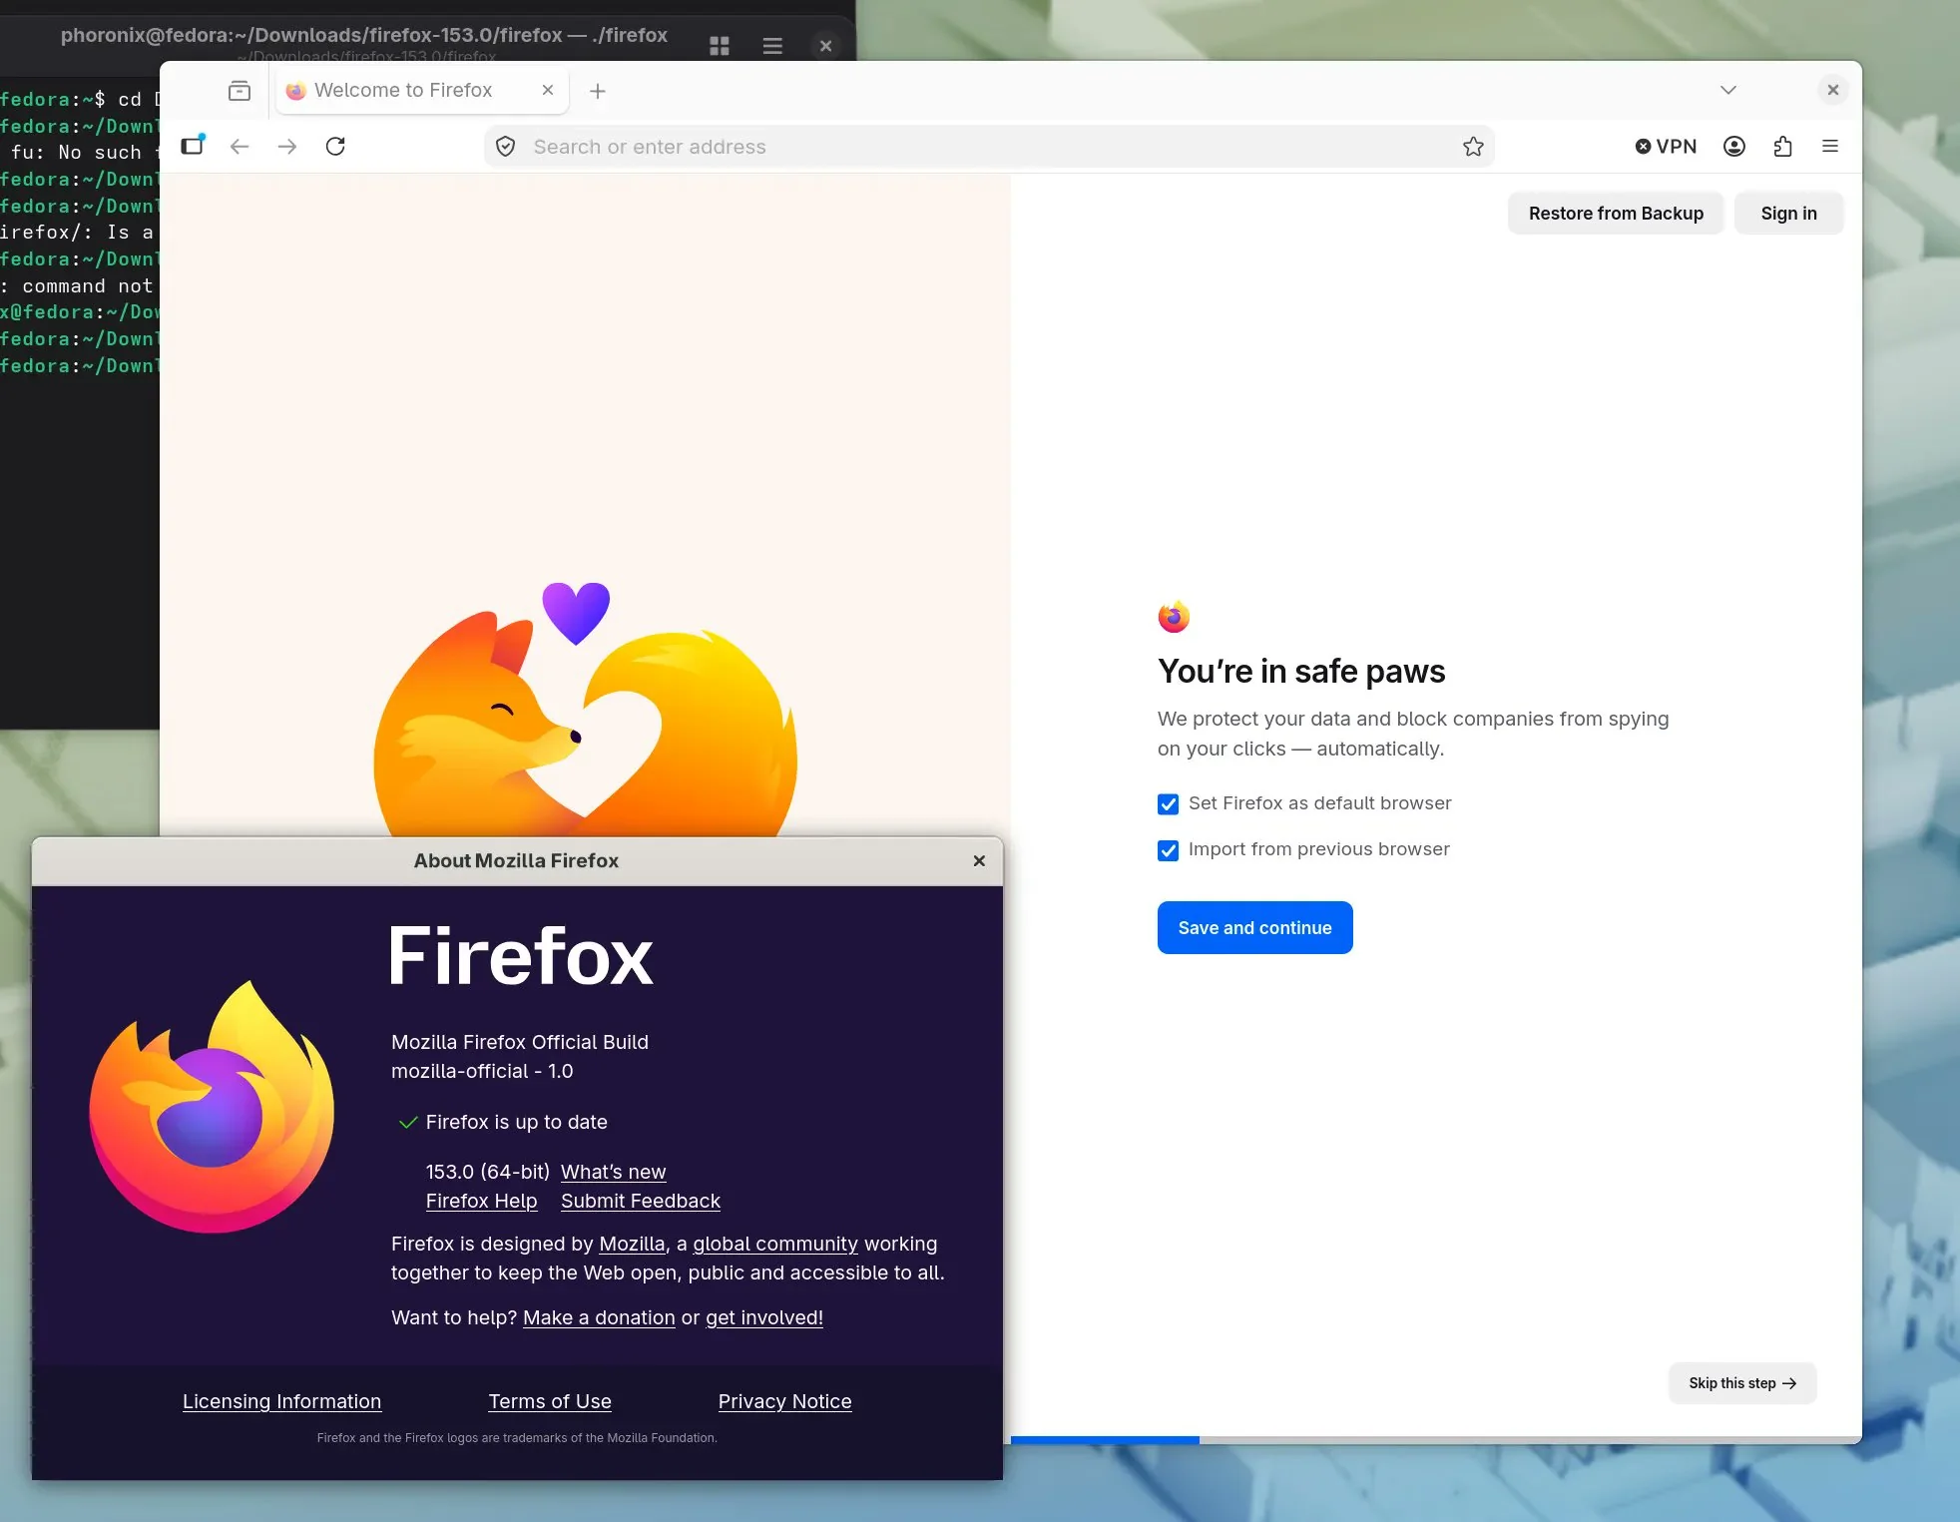The image size is (1960, 1522).
Task: Close the terminal window
Action: click(825, 46)
